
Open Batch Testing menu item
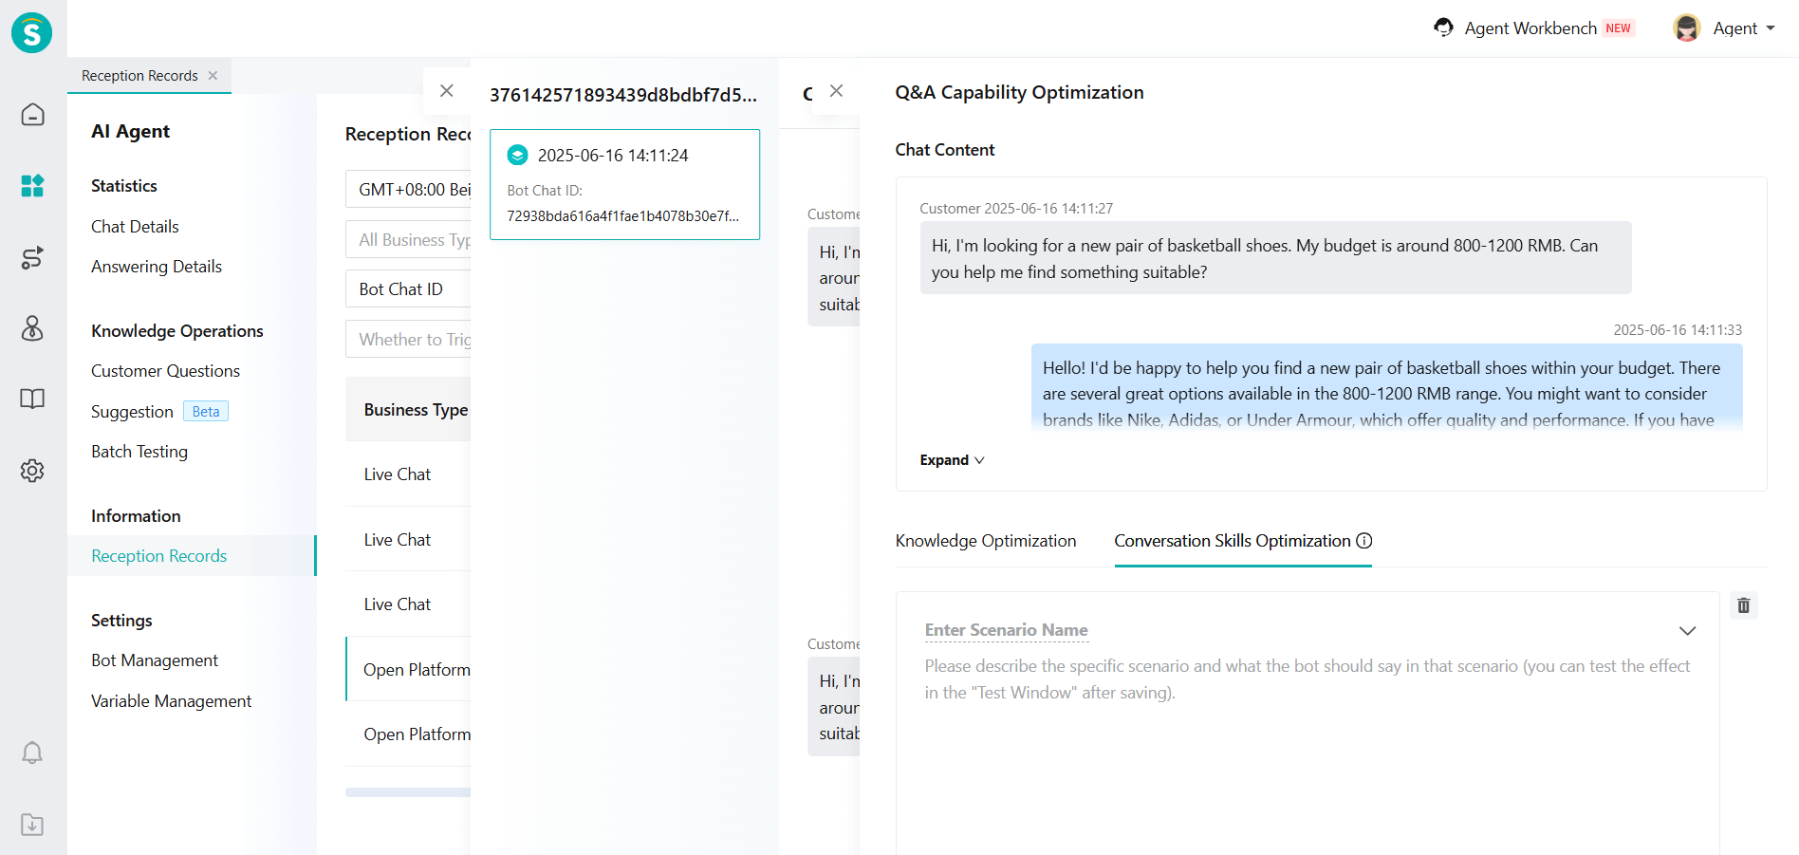(x=139, y=452)
